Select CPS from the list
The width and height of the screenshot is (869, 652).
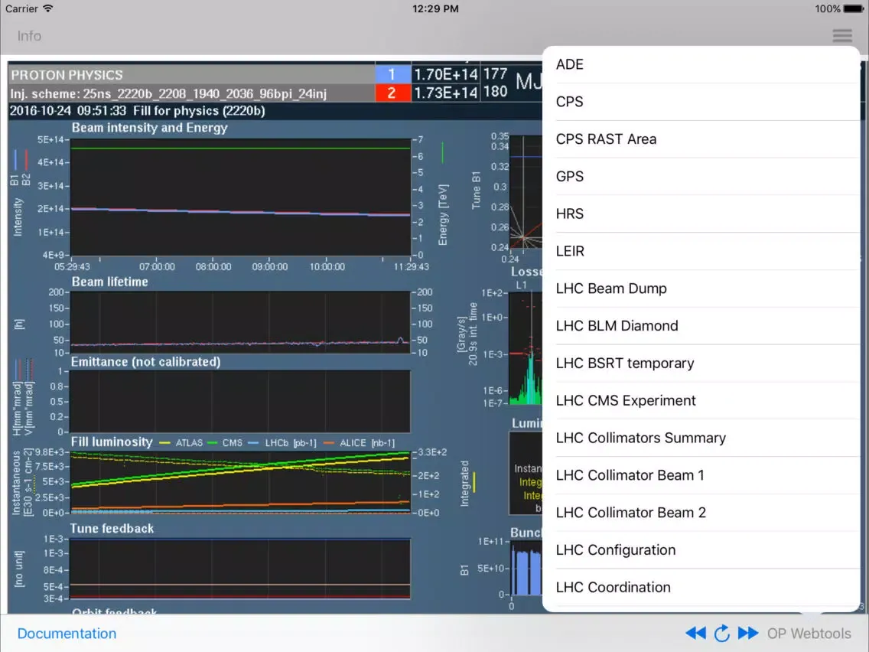(x=701, y=102)
